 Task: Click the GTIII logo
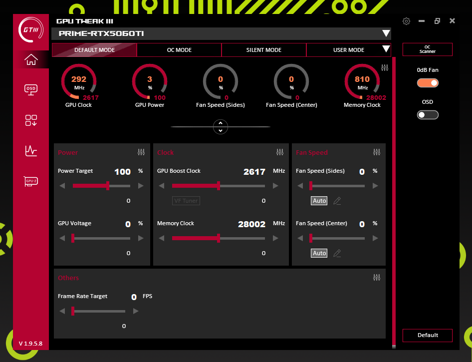pos(31,30)
